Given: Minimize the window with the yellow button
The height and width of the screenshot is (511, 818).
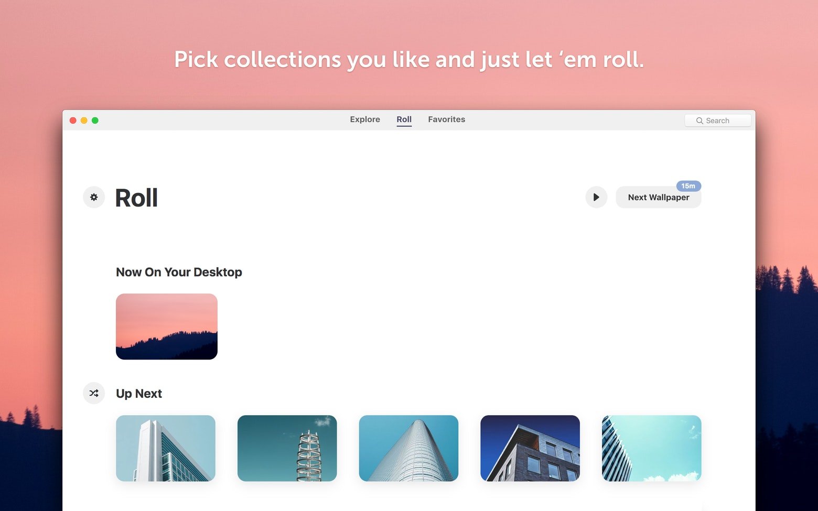Looking at the screenshot, I should (x=84, y=121).
